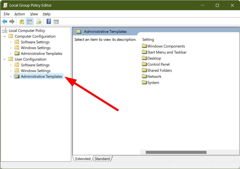Click 'Network' text in list

[x=154, y=76]
